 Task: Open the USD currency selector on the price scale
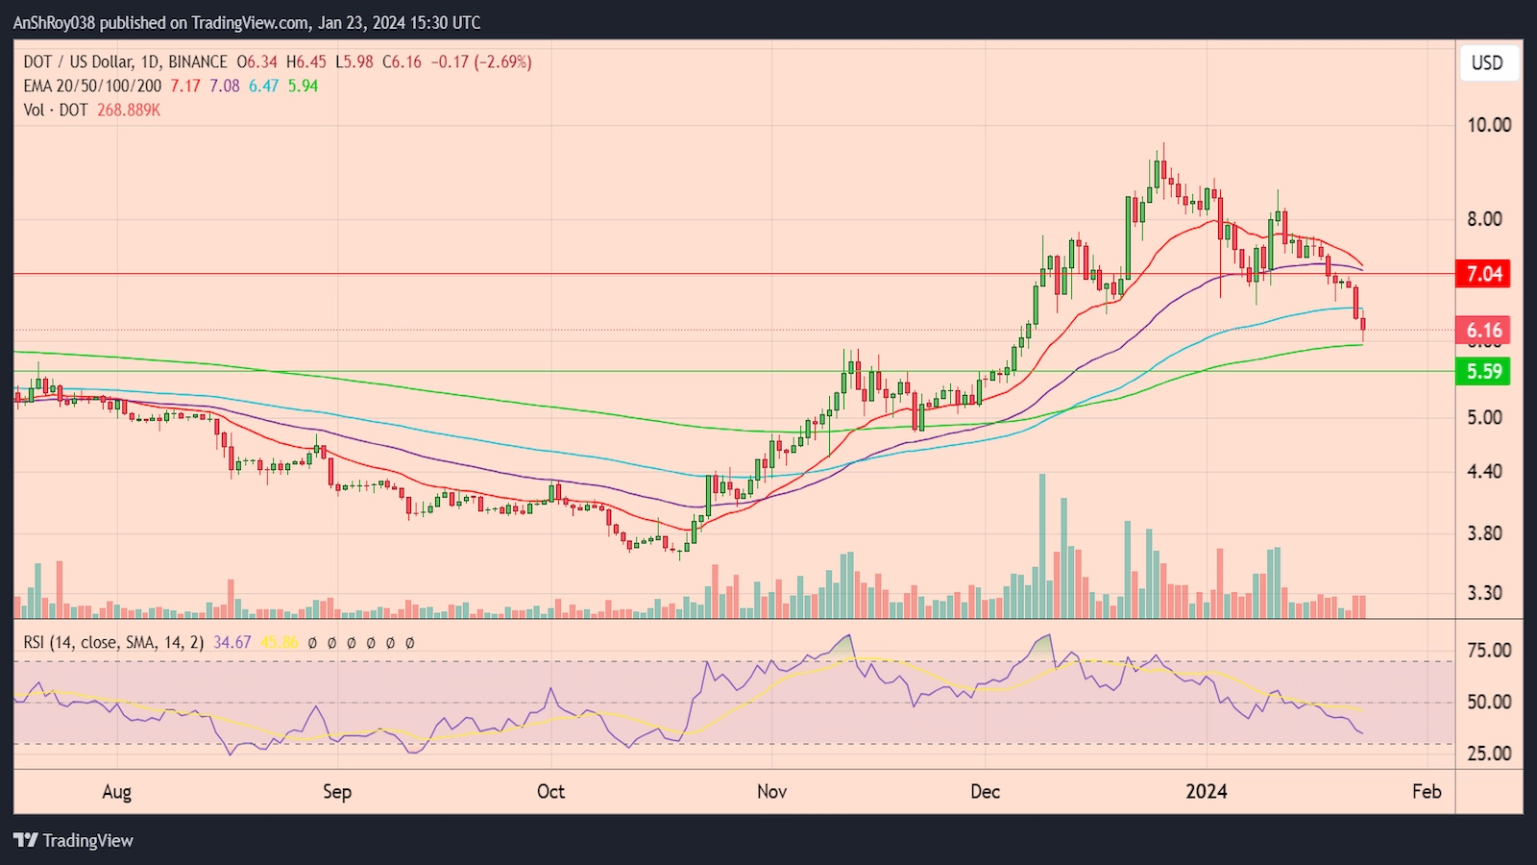point(1488,64)
